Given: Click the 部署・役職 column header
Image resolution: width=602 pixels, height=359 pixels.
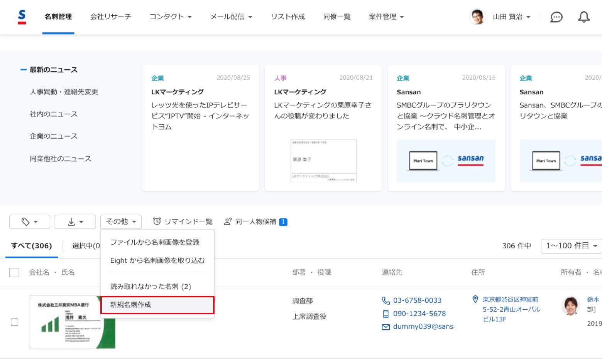Looking at the screenshot, I should 311,272.
